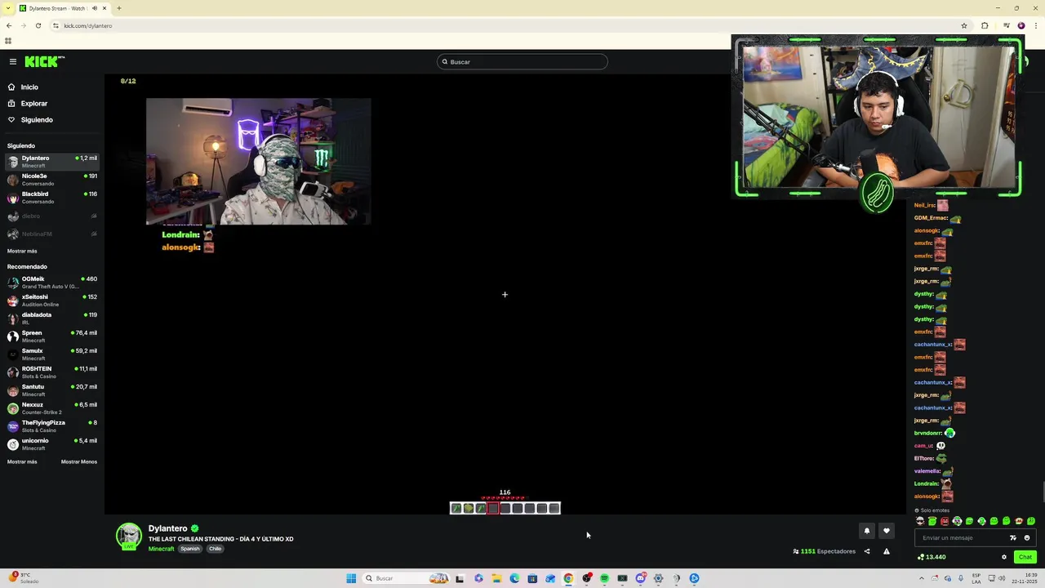
Task: Open Spreen recommended channel
Action: click(52, 336)
